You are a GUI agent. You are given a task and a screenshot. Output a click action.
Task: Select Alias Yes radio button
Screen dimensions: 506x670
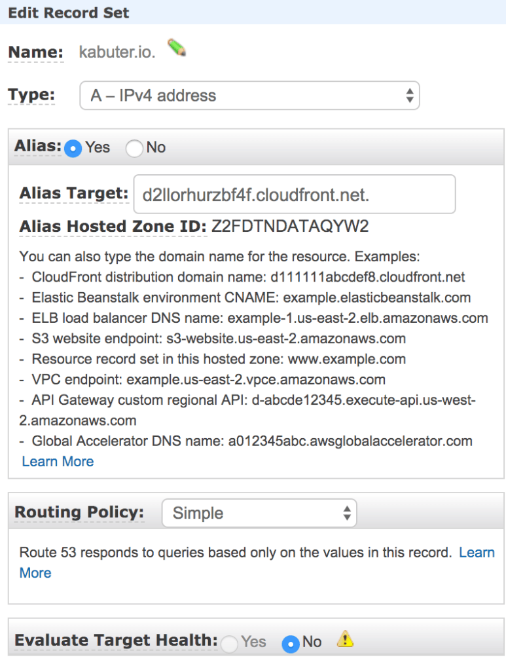74,148
